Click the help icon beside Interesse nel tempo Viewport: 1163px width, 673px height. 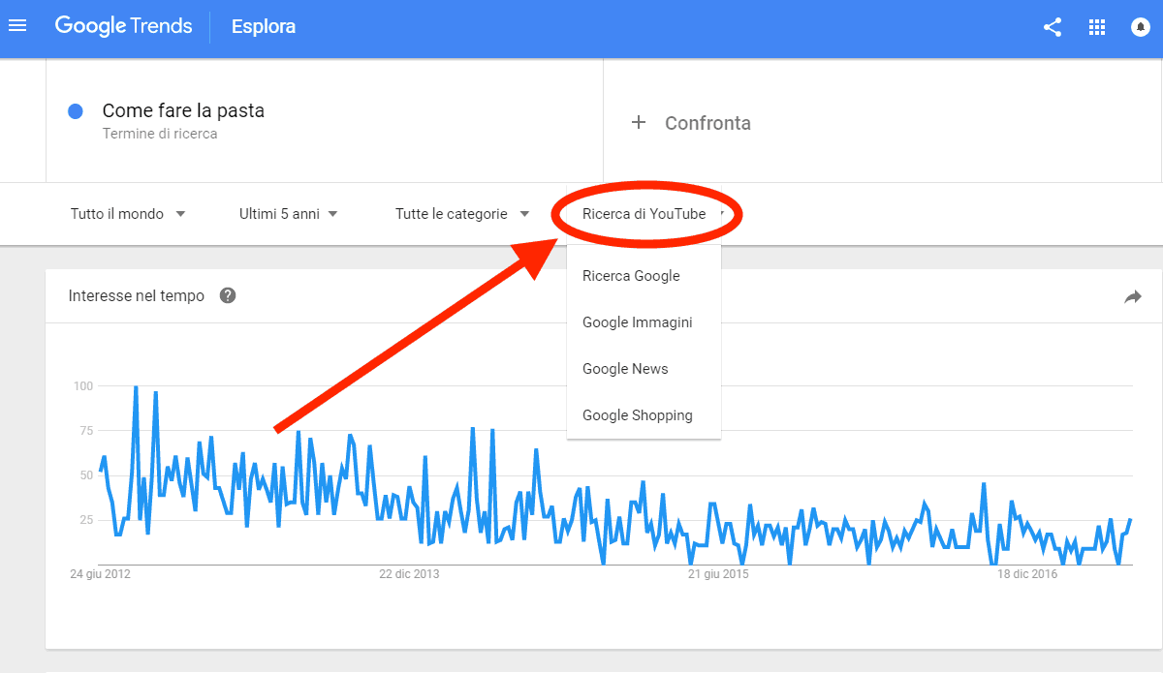coord(227,295)
